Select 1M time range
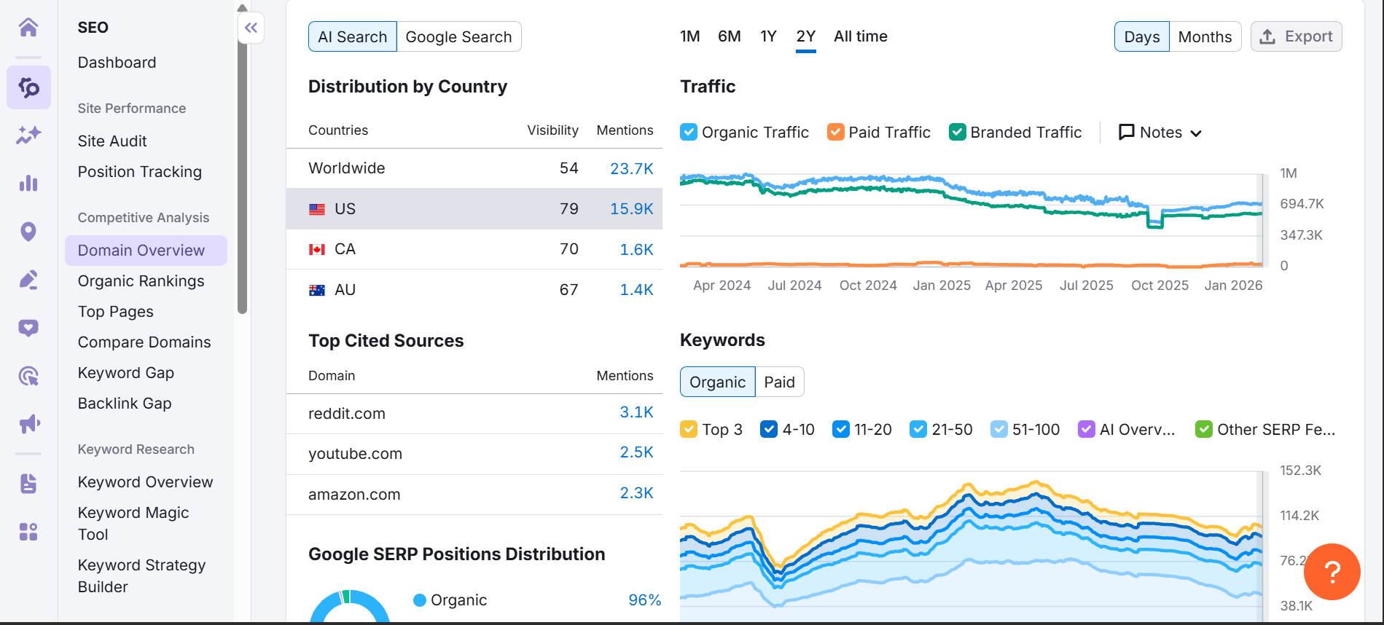1384x625 pixels. [690, 36]
